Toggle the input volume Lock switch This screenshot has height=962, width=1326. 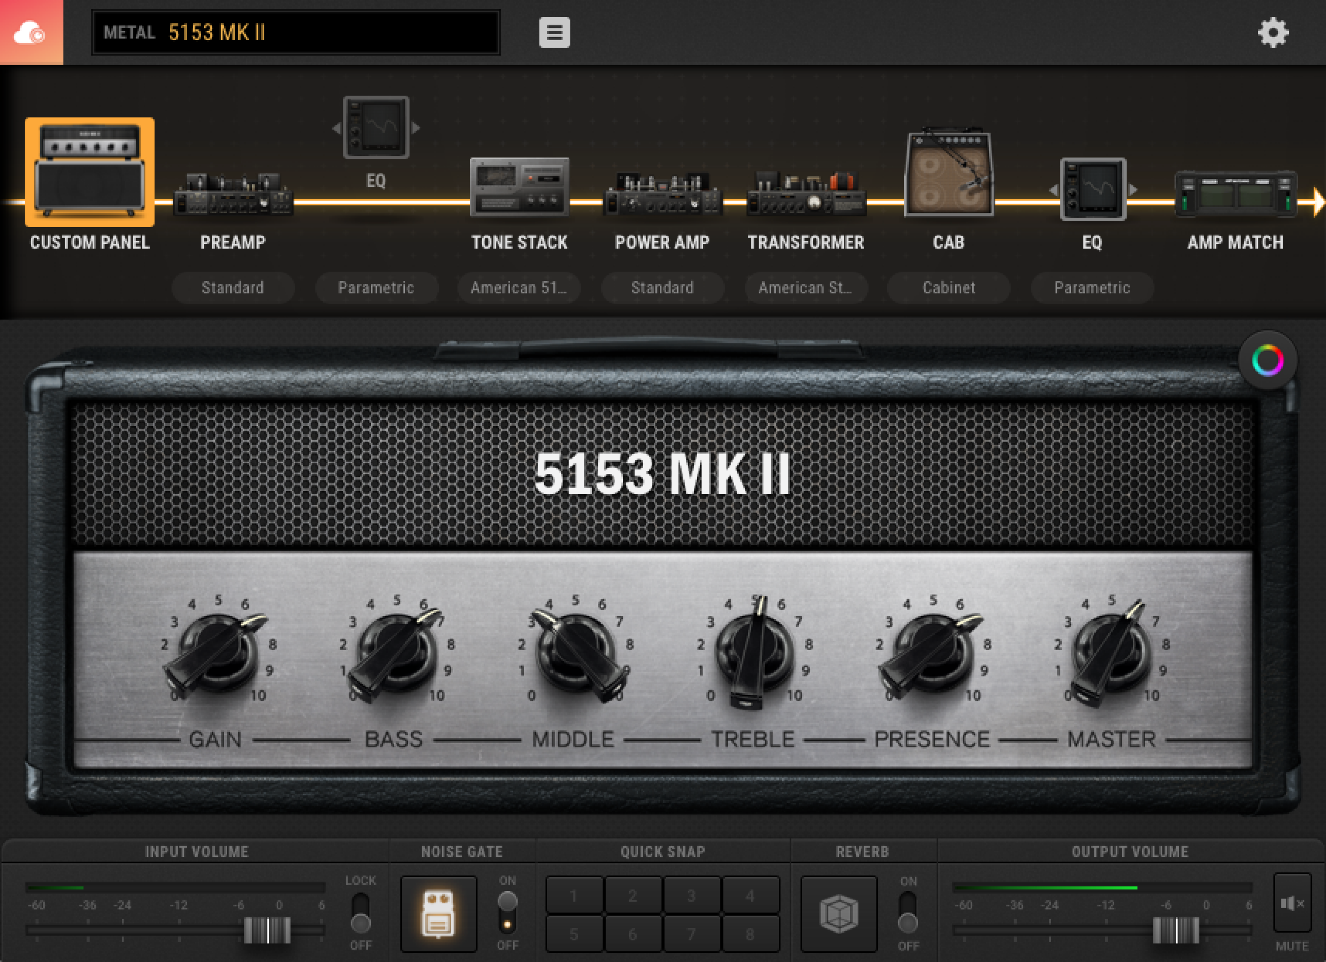[x=360, y=913]
